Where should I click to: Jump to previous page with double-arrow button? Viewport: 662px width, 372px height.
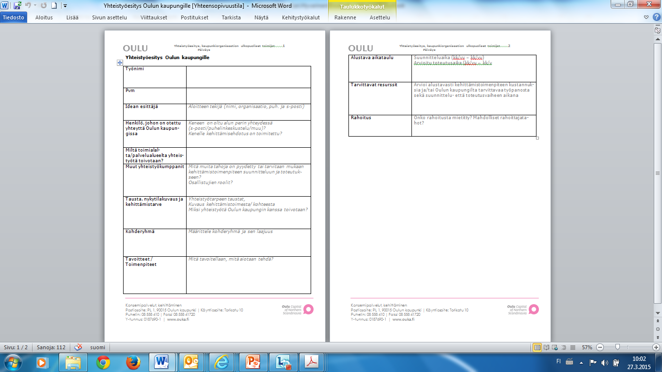658,322
